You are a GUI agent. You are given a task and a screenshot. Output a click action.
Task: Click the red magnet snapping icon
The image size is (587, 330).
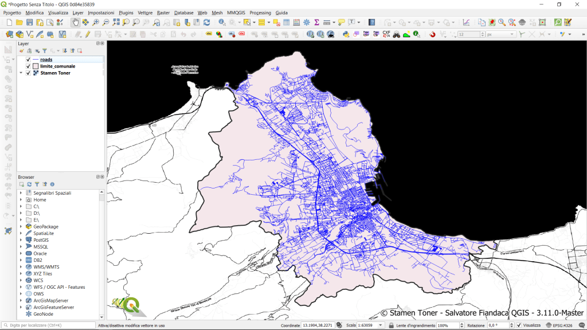(x=432, y=34)
